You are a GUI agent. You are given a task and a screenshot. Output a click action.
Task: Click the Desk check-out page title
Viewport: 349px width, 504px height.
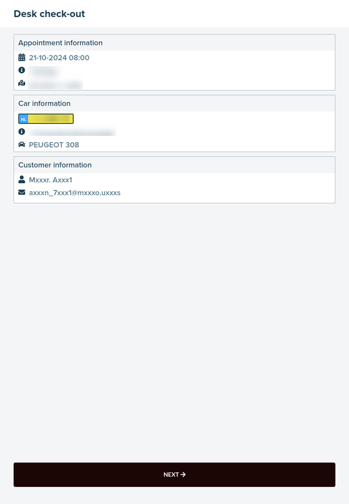[49, 14]
